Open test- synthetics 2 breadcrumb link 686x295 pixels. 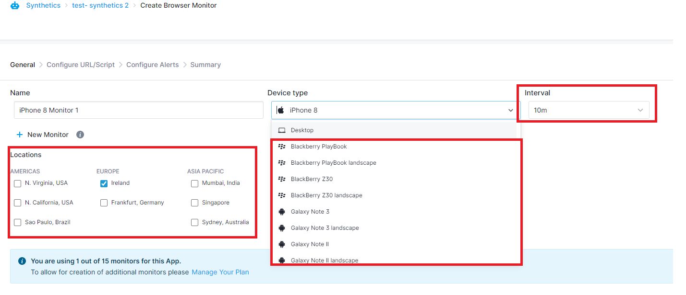tap(100, 5)
